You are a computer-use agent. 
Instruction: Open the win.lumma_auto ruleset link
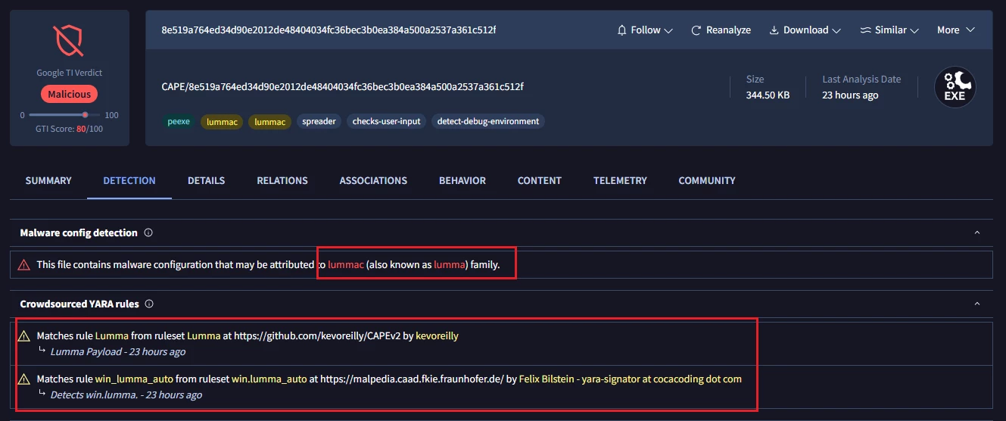pyautogui.click(x=269, y=378)
